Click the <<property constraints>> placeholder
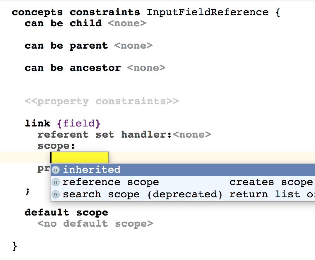The image size is (315, 260). click(102, 101)
